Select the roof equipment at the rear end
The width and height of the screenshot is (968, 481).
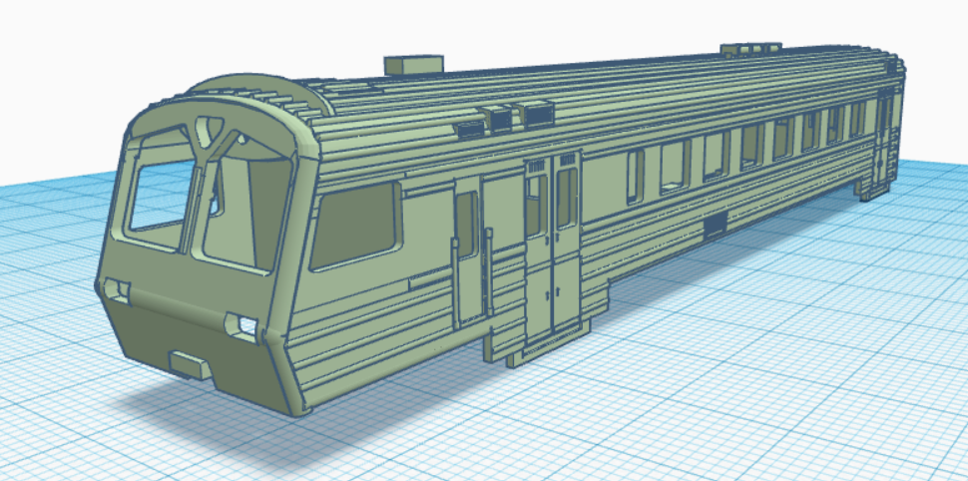click(x=750, y=49)
